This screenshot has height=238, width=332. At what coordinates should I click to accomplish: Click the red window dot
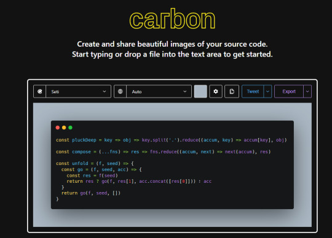(58, 128)
